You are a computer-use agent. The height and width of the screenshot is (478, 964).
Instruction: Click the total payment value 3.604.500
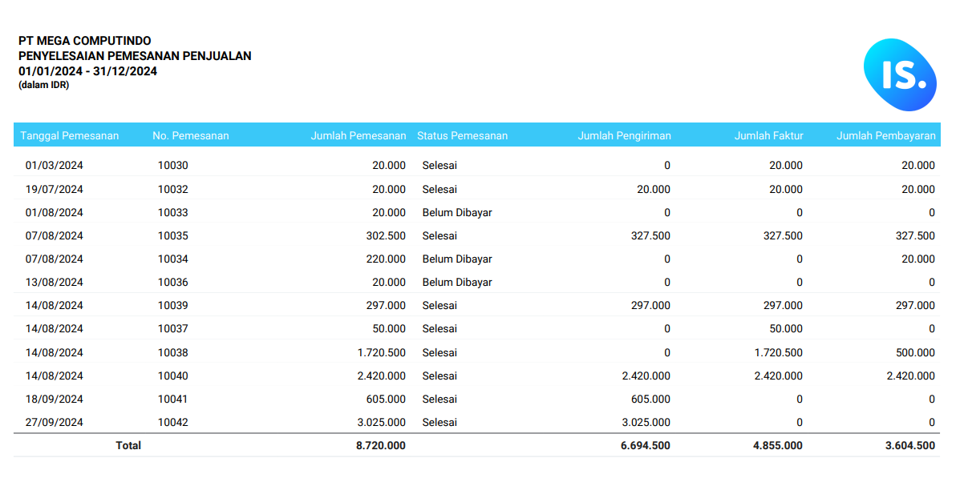[909, 445]
